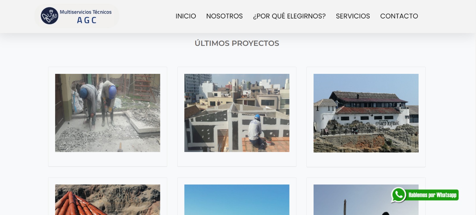Viewport: 476px width, 215px height.
Task: Open the CONTACTO menu item
Action: (399, 16)
